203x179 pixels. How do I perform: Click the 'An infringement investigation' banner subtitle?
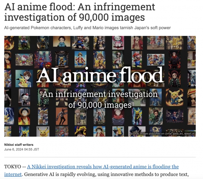(100, 99)
